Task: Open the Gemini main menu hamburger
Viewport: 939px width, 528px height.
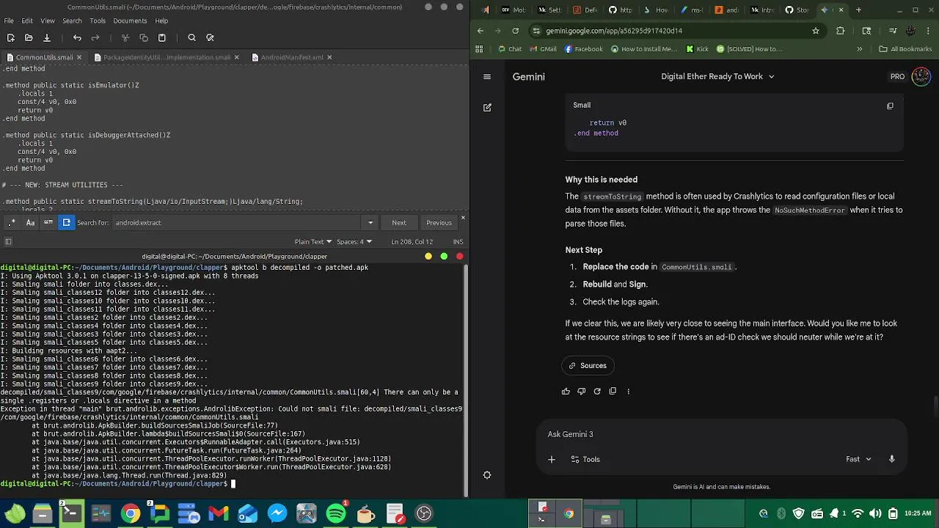Action: pyautogui.click(x=487, y=76)
